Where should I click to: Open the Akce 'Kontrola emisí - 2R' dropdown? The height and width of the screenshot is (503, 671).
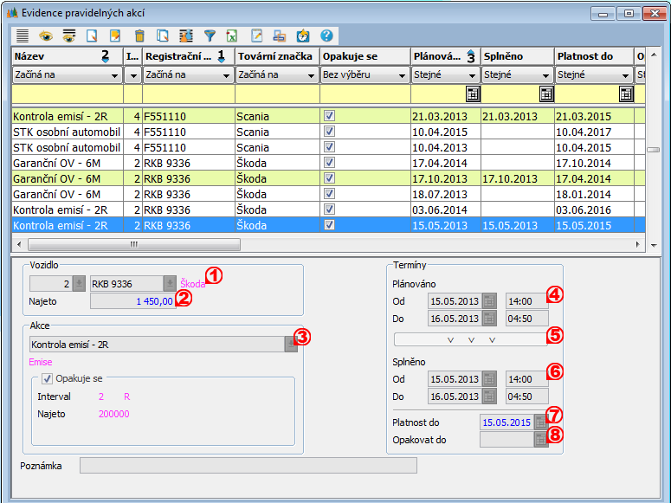point(290,345)
